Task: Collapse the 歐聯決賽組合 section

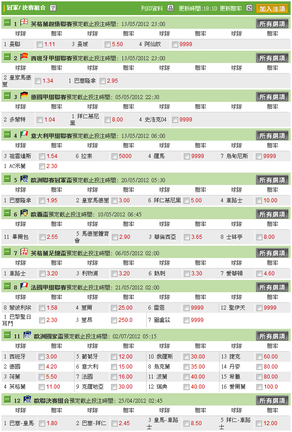Action: pyautogui.click(x=7, y=399)
